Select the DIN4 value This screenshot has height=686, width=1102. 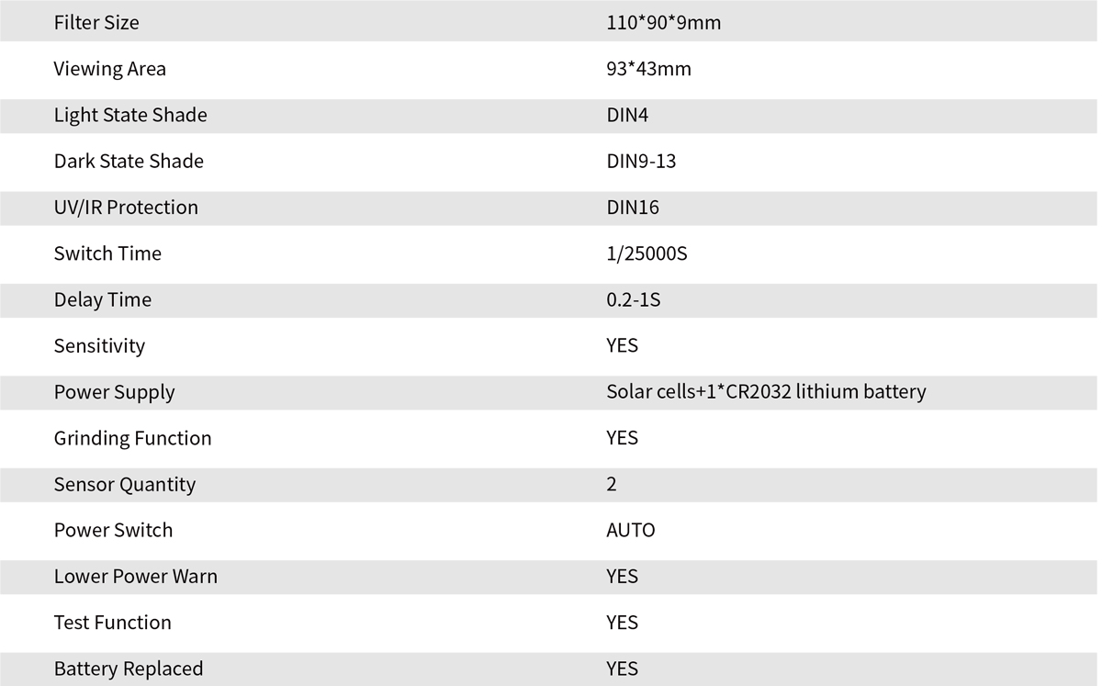tap(627, 115)
